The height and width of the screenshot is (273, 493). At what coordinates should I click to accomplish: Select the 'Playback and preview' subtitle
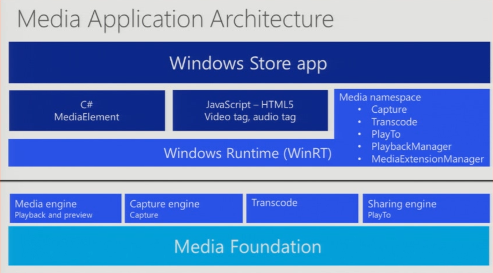point(53,215)
